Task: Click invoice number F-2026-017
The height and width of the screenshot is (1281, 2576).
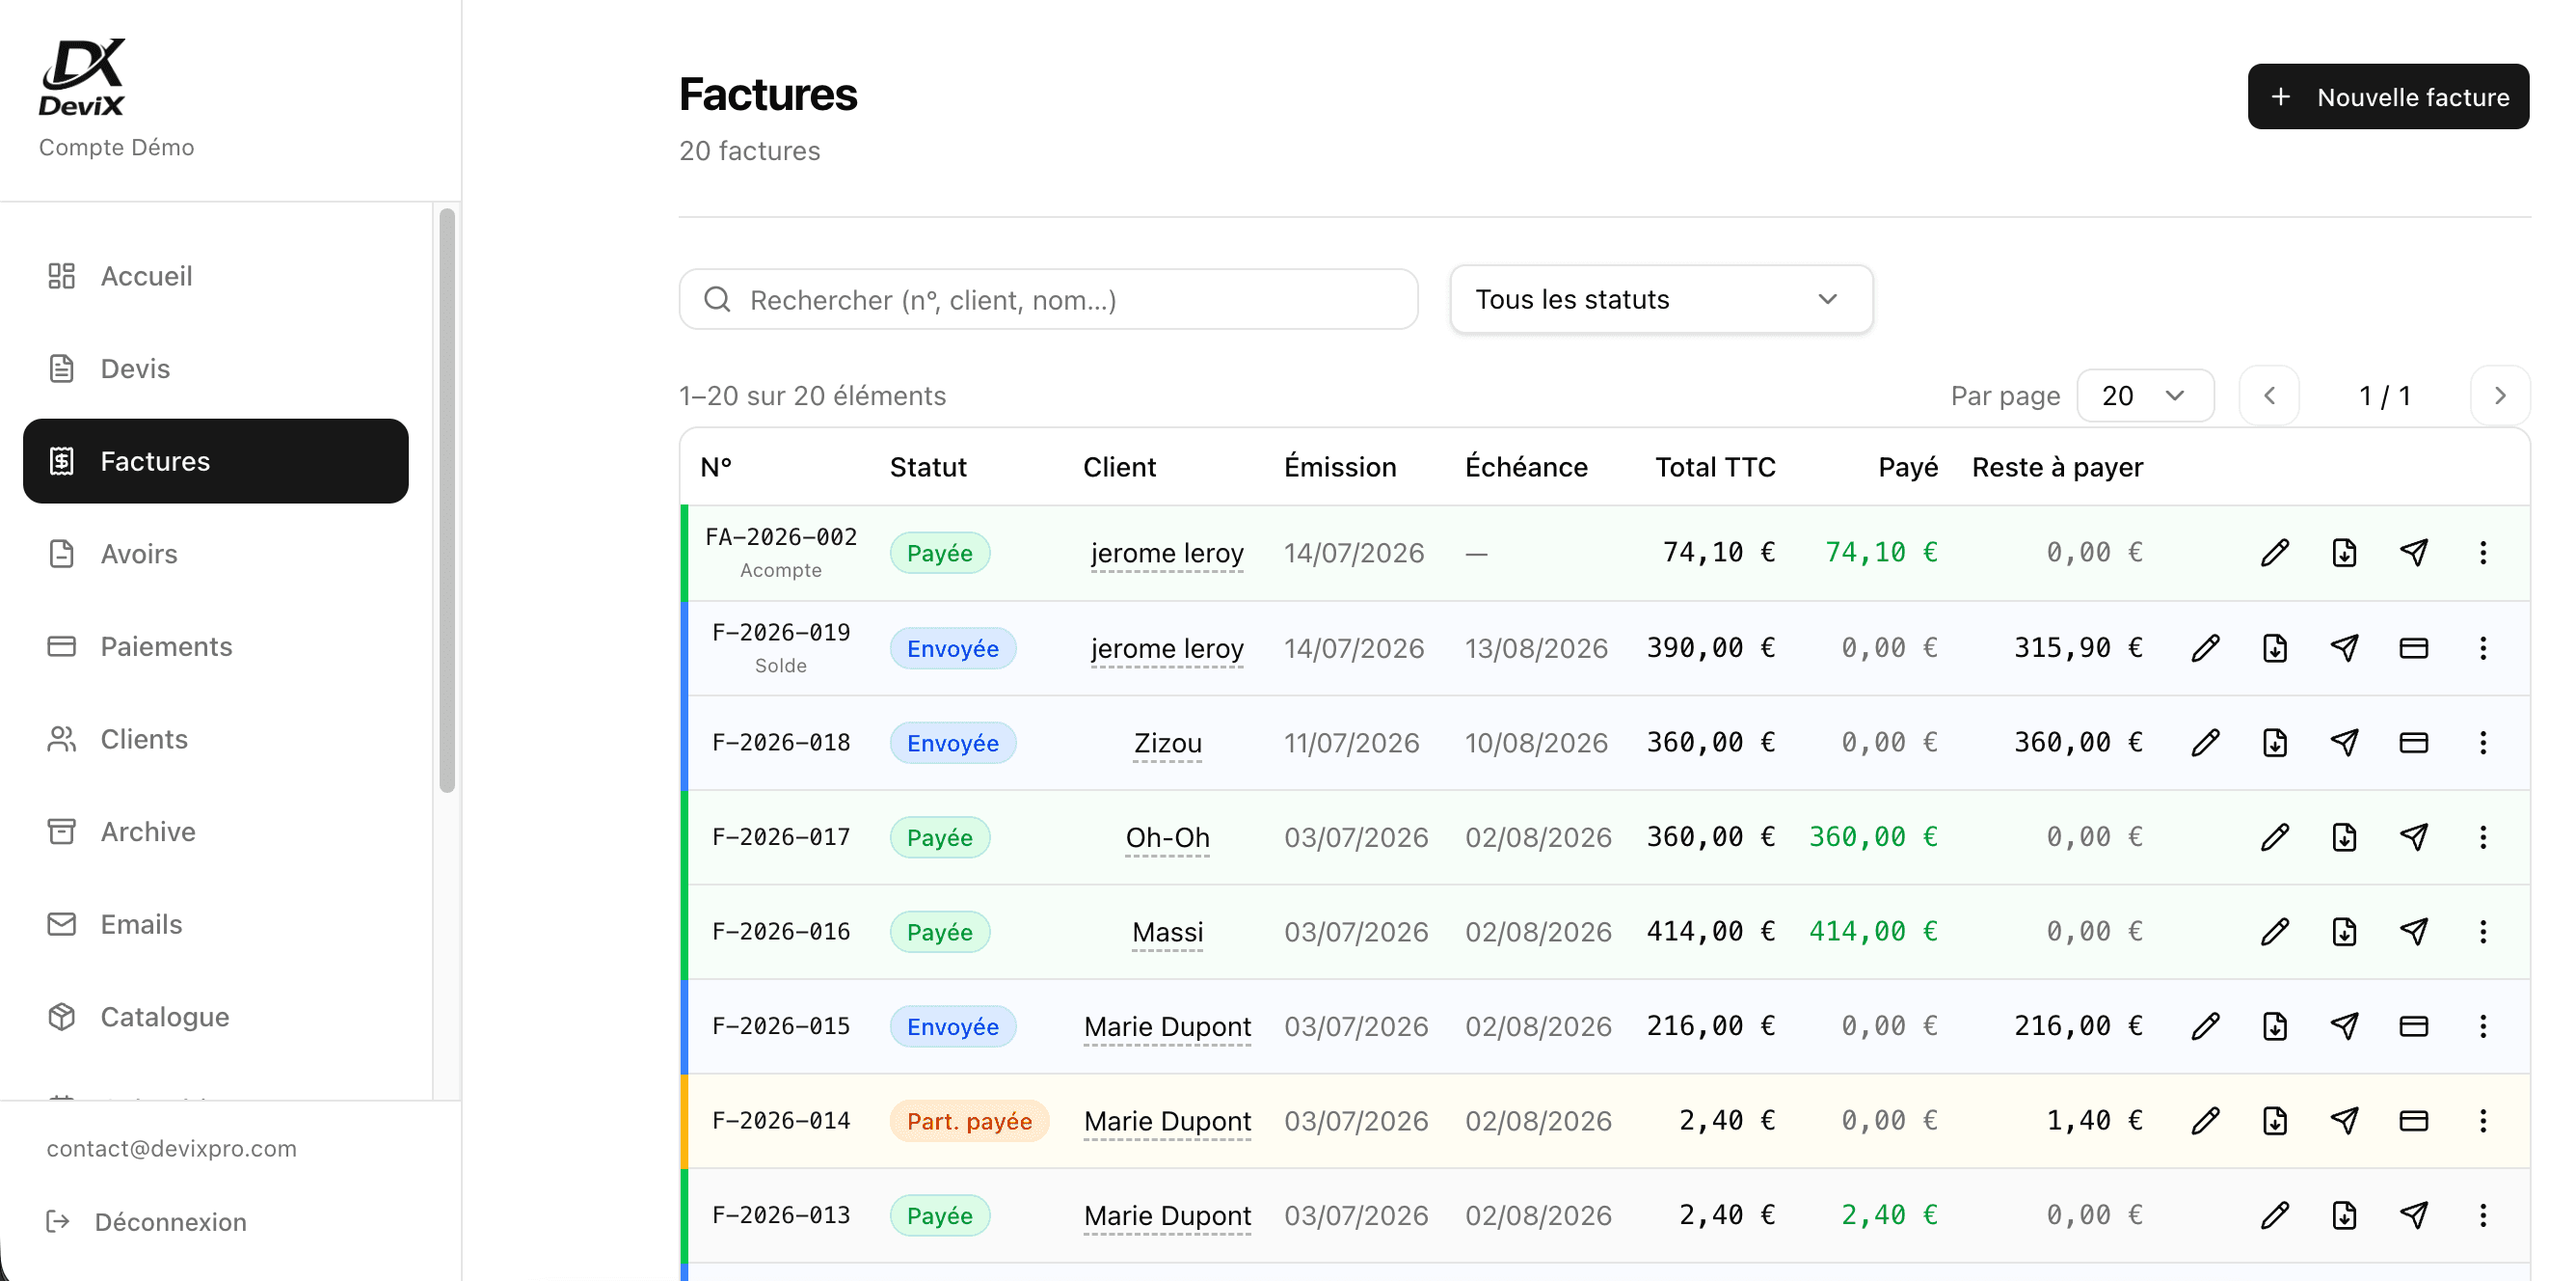Action: 781,836
